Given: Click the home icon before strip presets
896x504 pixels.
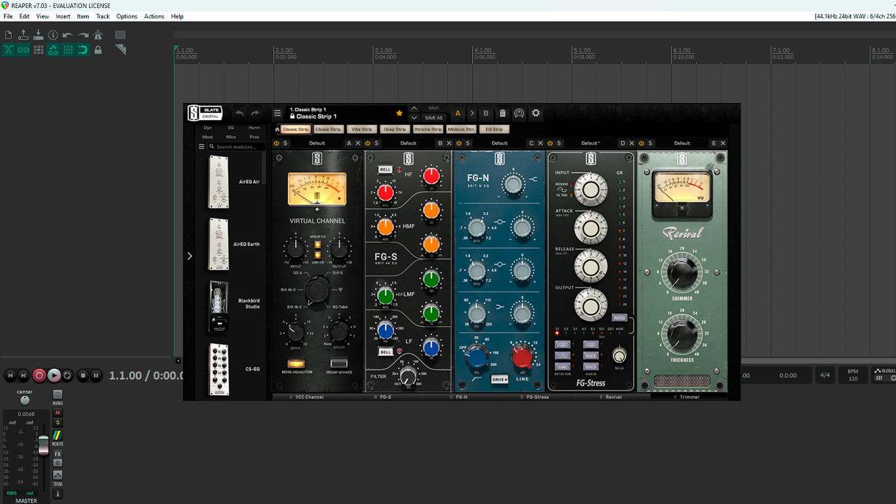Looking at the screenshot, I should 277,129.
